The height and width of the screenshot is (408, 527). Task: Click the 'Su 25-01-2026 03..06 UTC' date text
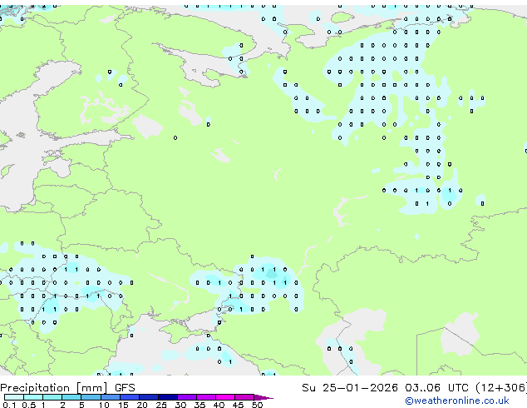(x=385, y=388)
